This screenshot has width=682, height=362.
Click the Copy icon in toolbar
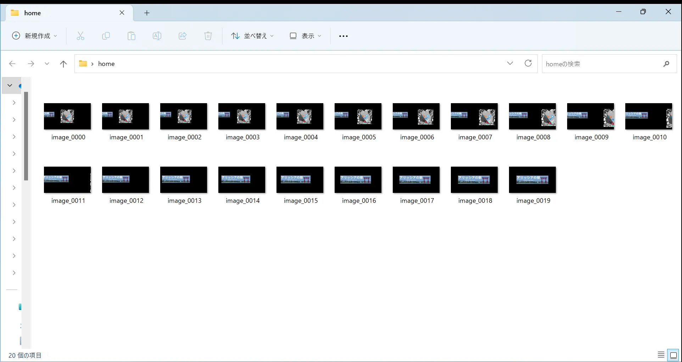point(106,36)
